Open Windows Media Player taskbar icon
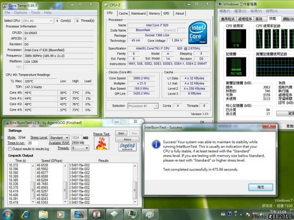The width and height of the screenshot is (294, 220). click(60, 214)
